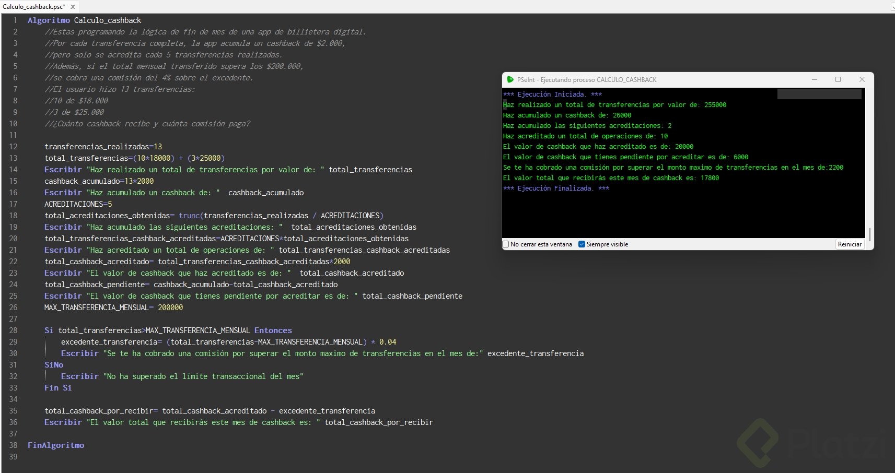Click the "trunc" function call

(189, 216)
